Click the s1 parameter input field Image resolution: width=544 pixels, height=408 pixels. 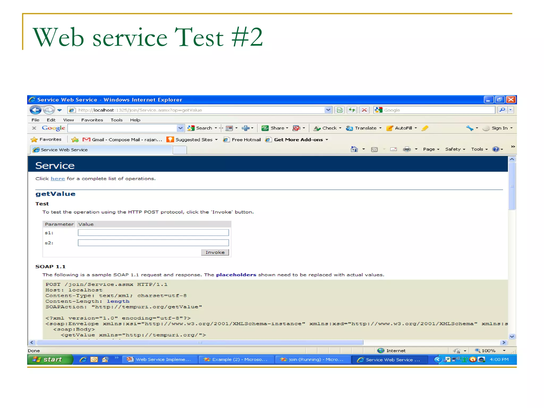tap(153, 233)
